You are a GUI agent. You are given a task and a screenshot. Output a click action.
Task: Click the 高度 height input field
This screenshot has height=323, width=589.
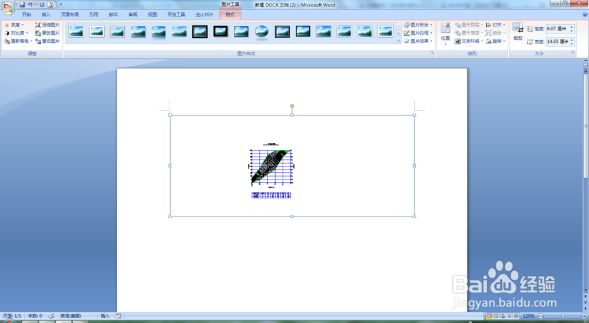557,29
